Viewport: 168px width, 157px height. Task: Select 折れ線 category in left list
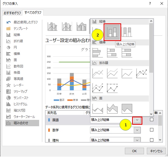tap(22, 41)
